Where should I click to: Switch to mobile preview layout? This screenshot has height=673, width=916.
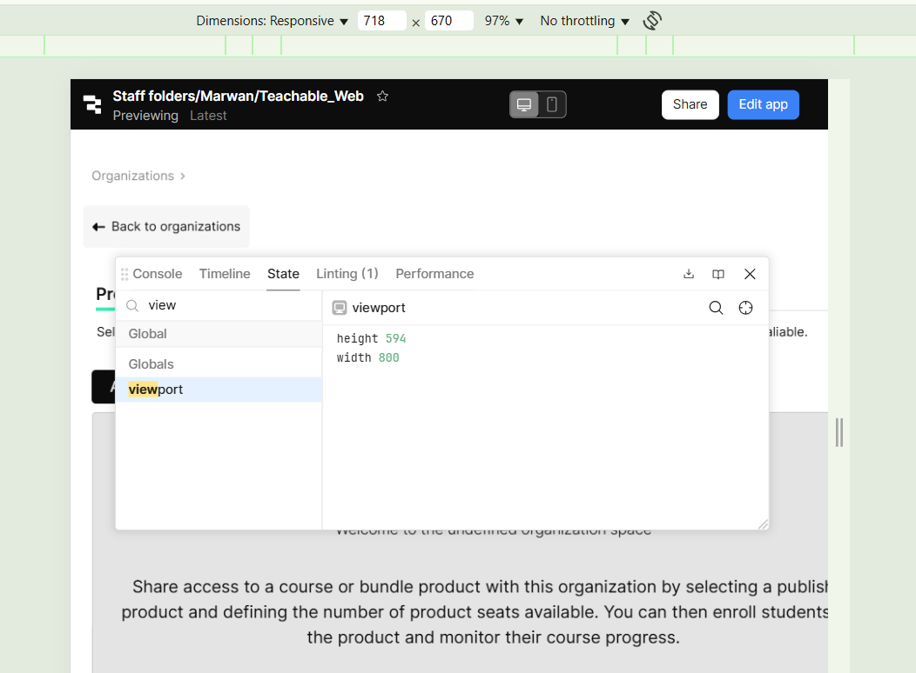point(552,105)
